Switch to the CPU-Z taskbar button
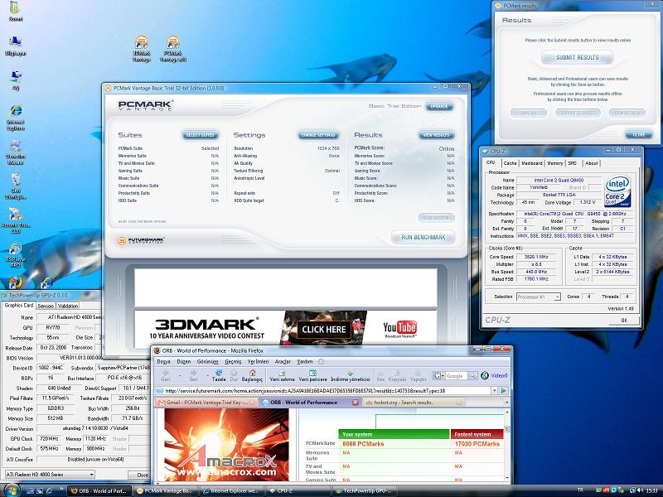The width and height of the screenshot is (663, 497). pos(298,490)
